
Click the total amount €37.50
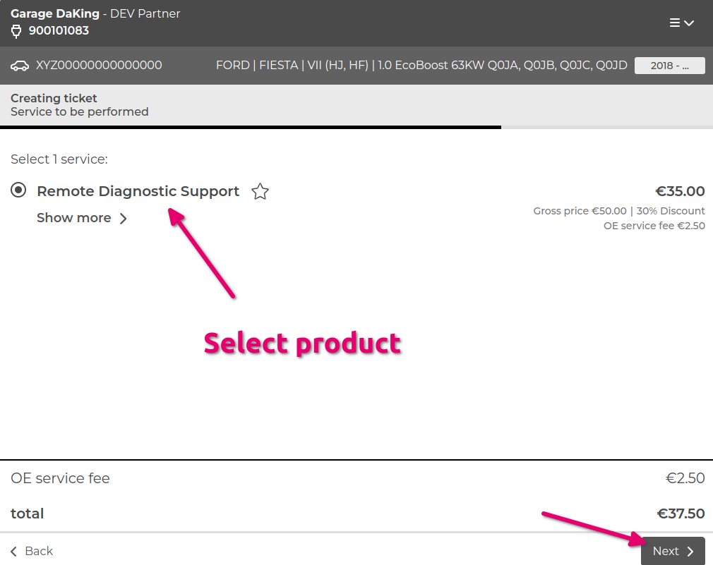(681, 514)
